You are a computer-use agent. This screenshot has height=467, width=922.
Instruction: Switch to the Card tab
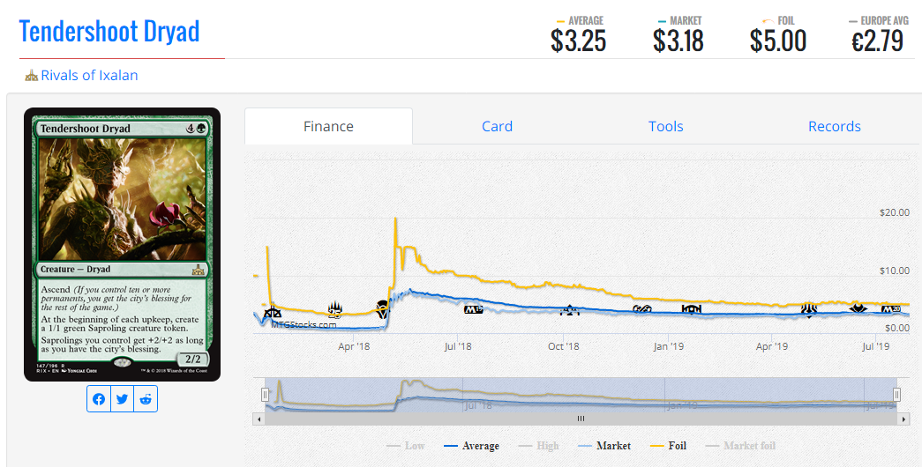[497, 126]
